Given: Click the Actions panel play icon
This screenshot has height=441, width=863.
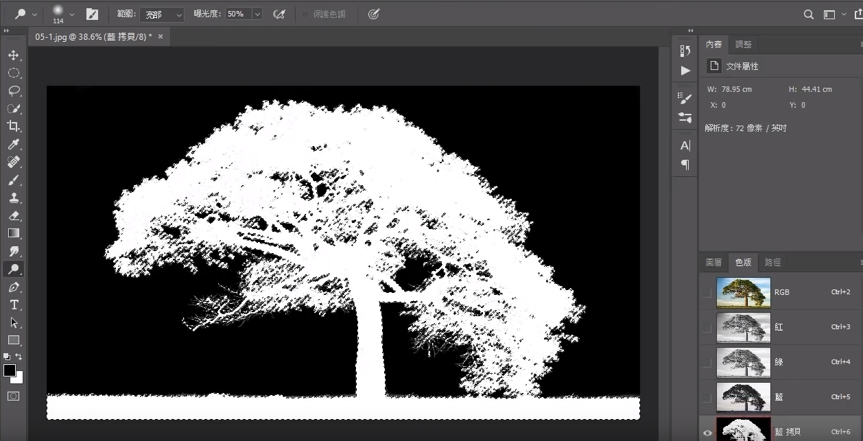Looking at the screenshot, I should pos(684,70).
